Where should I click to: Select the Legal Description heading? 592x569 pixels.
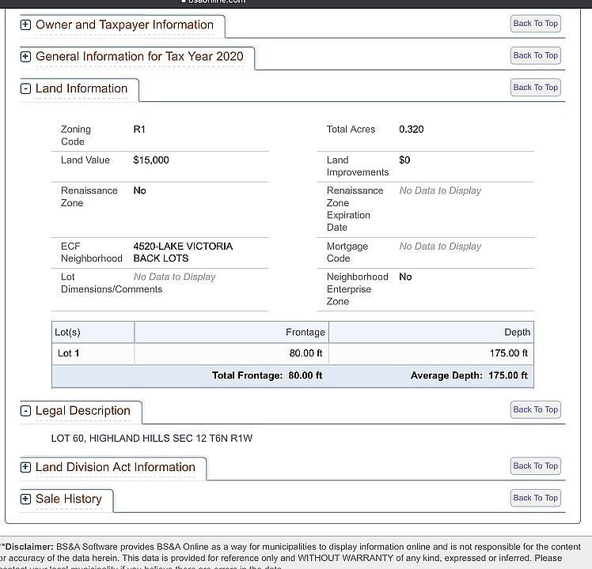(82, 411)
